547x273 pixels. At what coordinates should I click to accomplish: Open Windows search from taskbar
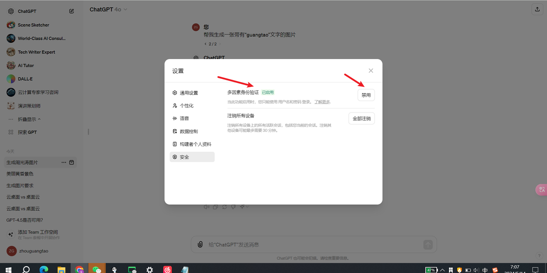click(26, 270)
